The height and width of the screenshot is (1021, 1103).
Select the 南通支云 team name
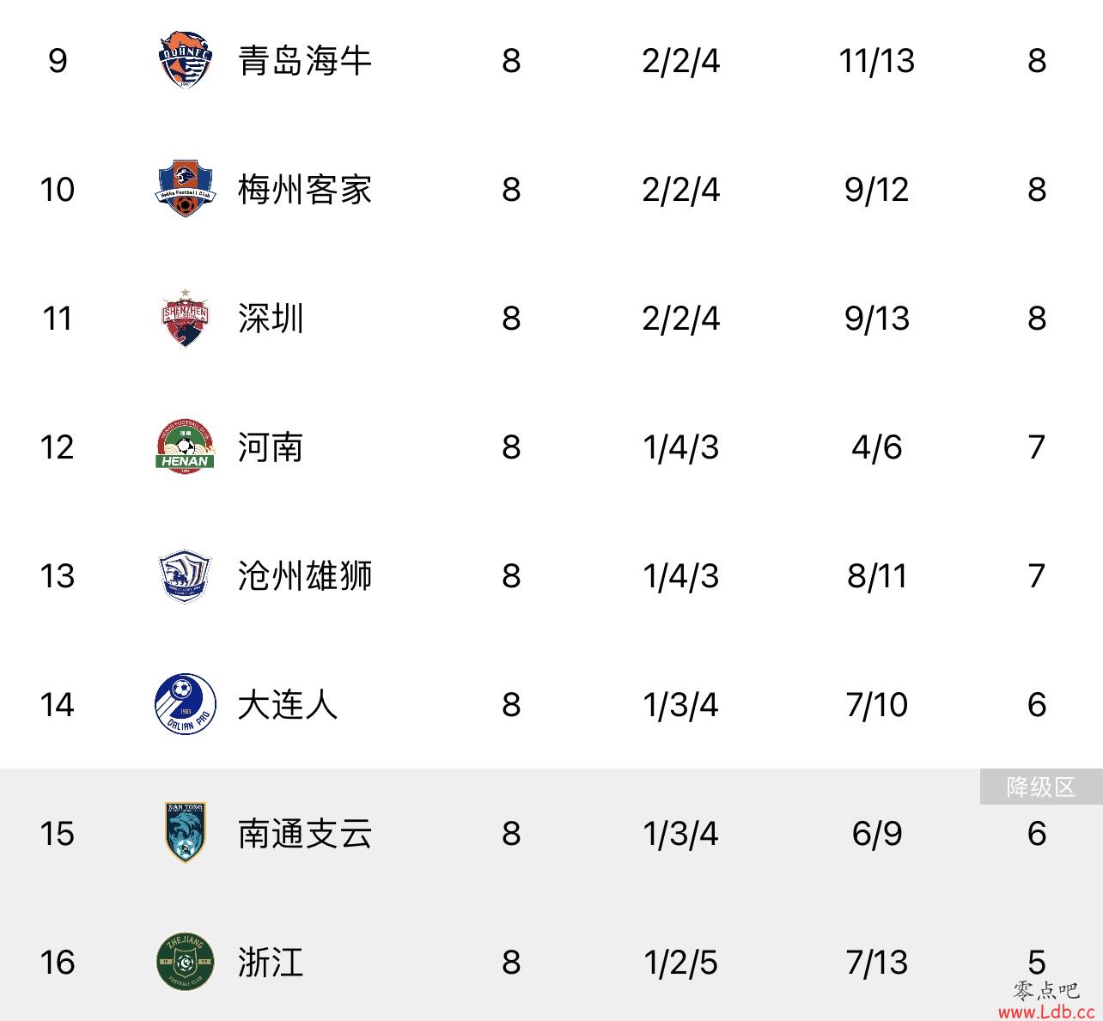pos(305,834)
